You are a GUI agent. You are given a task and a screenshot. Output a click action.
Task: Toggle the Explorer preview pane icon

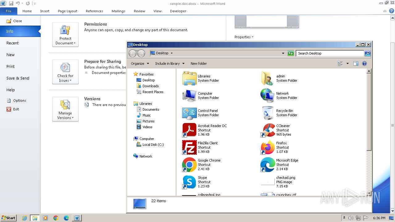[355, 64]
